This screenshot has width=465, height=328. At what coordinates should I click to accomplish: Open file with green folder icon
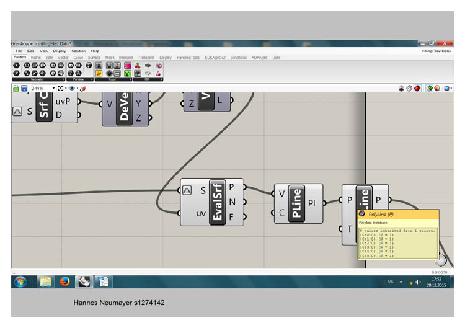[x=16, y=88]
